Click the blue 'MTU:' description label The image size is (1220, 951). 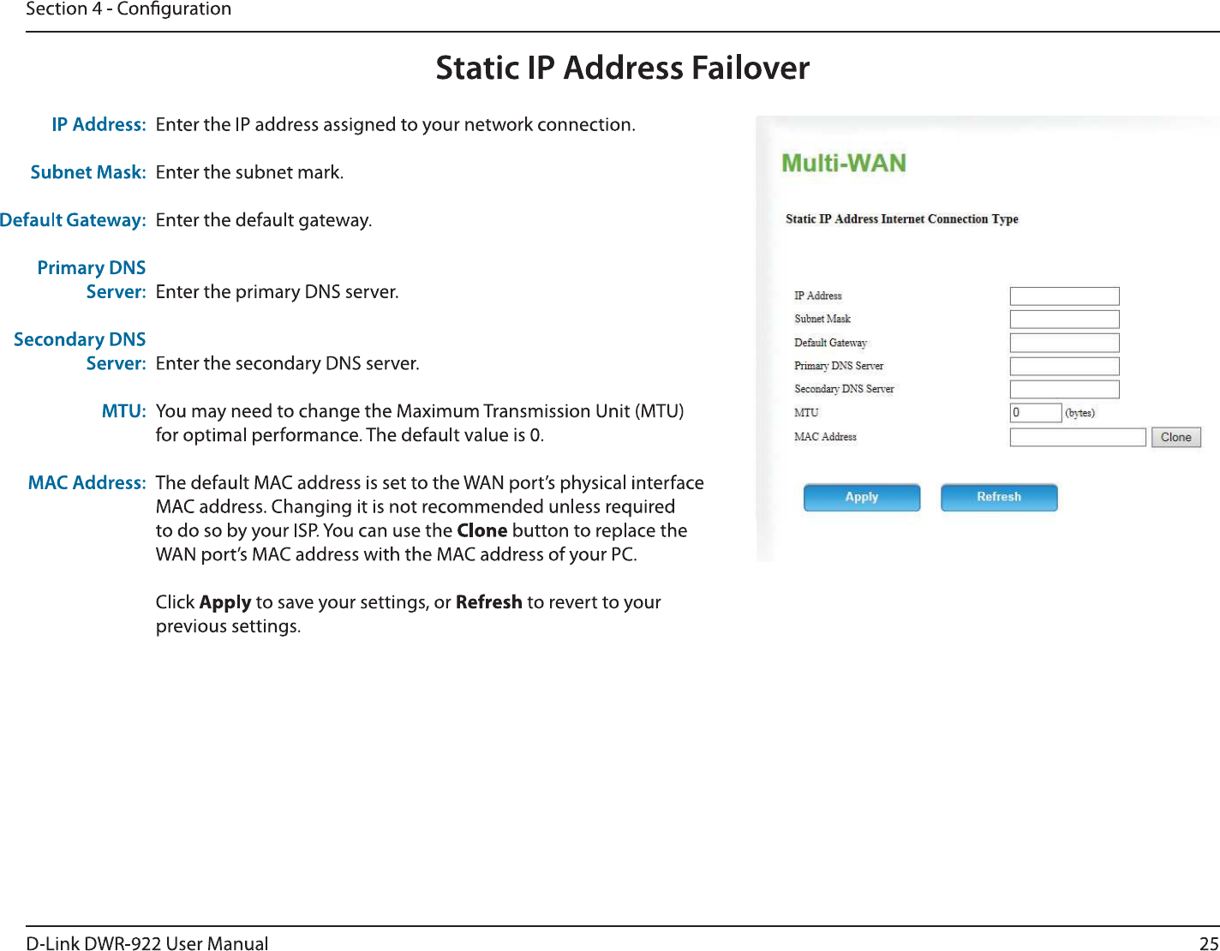tap(123, 411)
